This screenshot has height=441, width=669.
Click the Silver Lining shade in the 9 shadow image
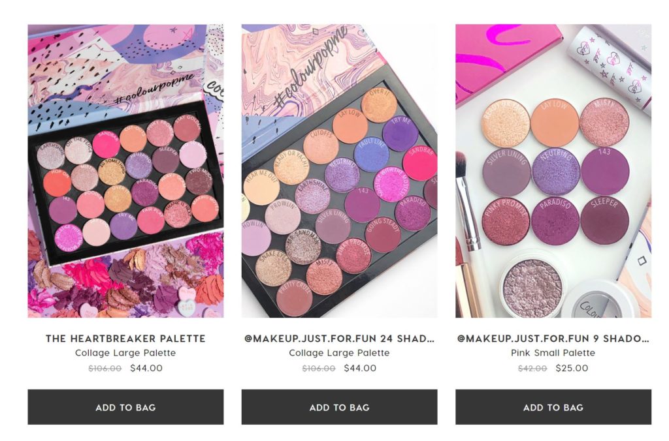(x=506, y=172)
